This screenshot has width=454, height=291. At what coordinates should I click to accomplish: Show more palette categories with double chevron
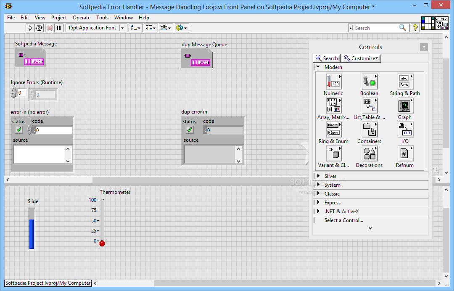point(370,228)
